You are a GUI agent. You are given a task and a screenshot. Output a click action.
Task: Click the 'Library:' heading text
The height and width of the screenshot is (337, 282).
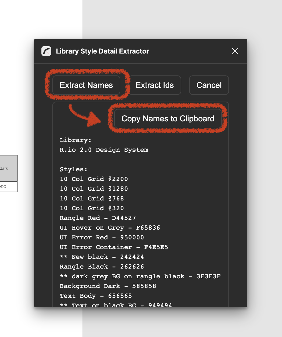[x=76, y=140]
